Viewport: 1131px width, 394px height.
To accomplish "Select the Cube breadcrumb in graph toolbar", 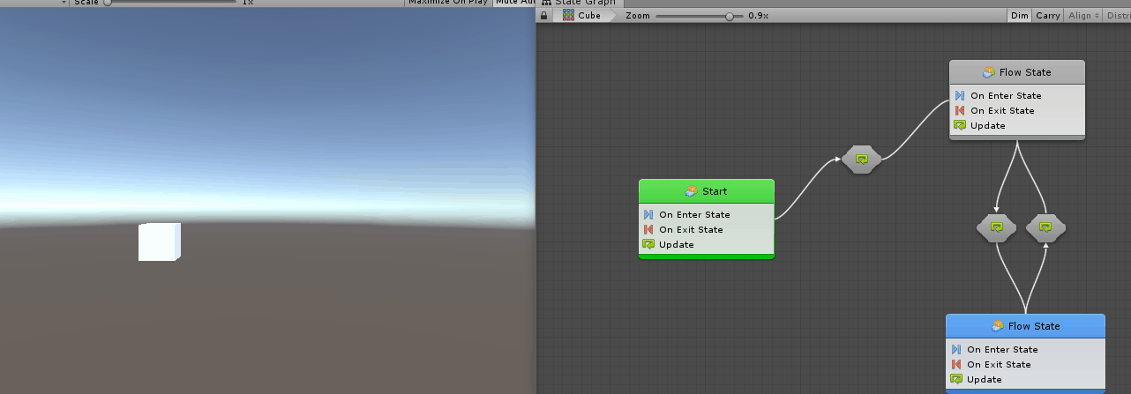I will tap(582, 16).
